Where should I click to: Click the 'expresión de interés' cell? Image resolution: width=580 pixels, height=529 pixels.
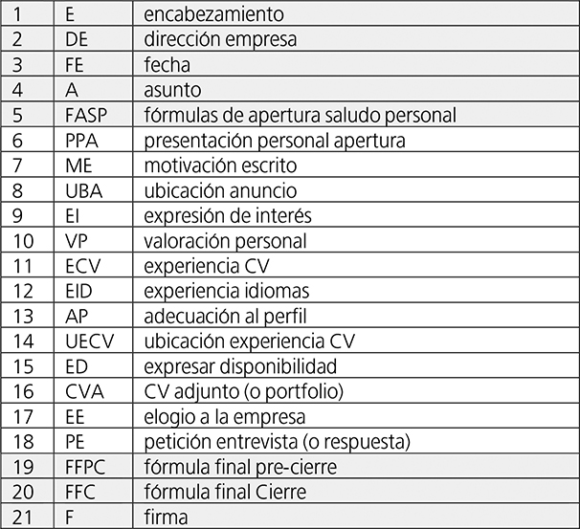coord(228,215)
